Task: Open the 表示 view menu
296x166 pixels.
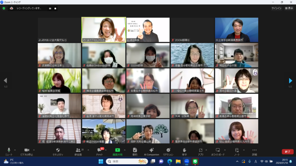Action: point(289,8)
